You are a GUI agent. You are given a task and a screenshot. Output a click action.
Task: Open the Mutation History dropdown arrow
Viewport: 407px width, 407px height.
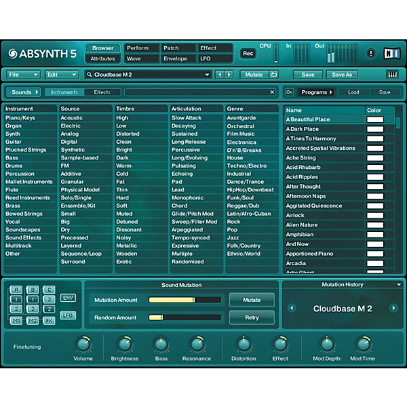pos(399,284)
